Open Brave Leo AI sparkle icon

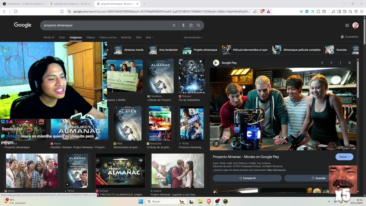click(x=350, y=11)
